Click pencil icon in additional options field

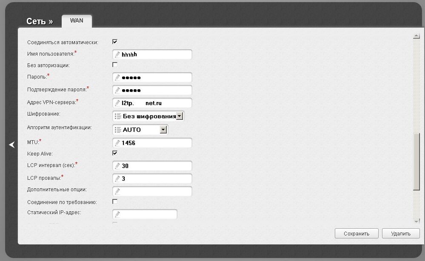[x=117, y=191]
